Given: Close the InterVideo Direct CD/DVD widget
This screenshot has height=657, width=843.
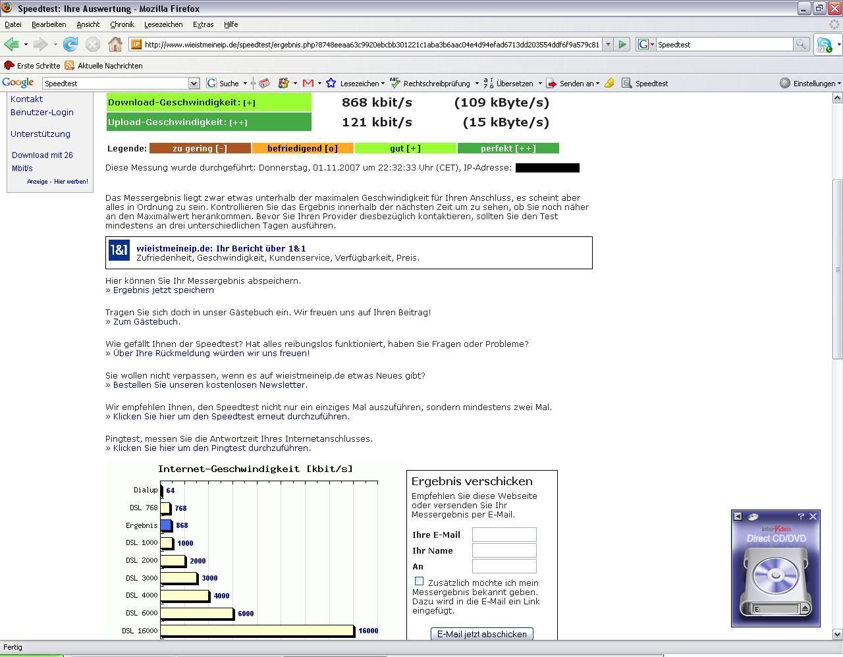Looking at the screenshot, I should (x=813, y=517).
